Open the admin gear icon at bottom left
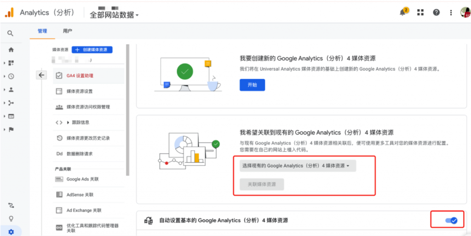471x236 pixels. click(11, 232)
